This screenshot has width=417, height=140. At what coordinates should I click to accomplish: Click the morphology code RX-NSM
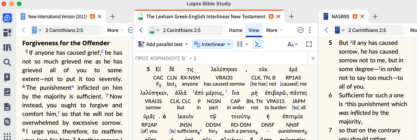coord(190,78)
